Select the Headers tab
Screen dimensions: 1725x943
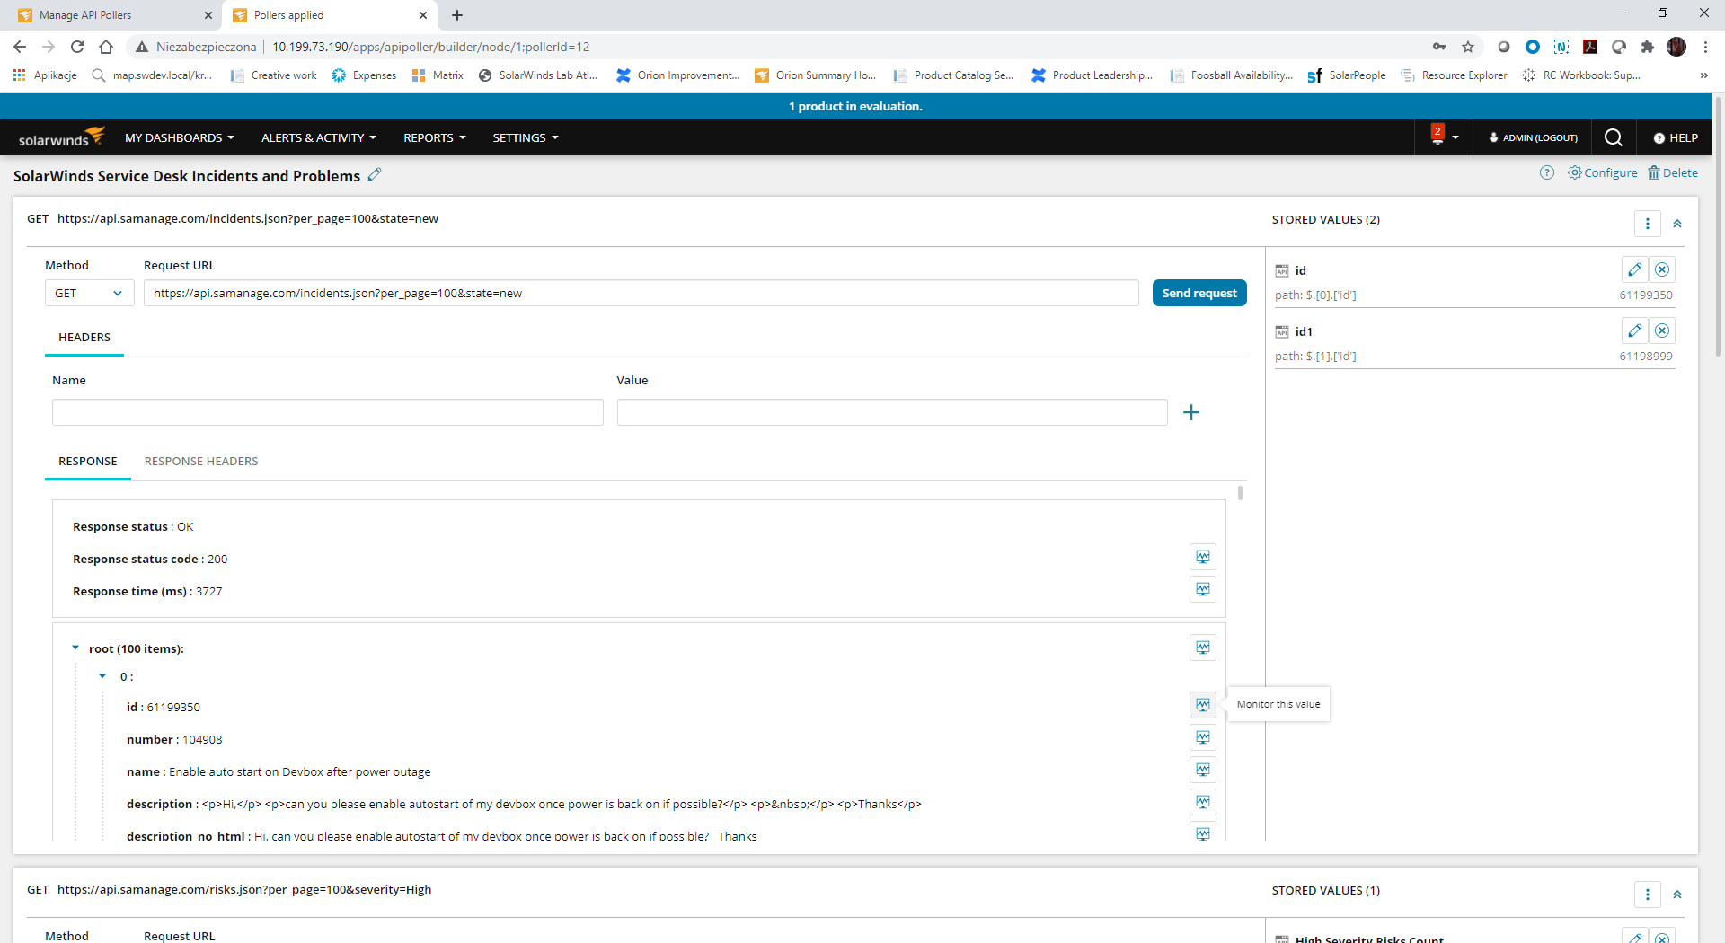(x=84, y=337)
